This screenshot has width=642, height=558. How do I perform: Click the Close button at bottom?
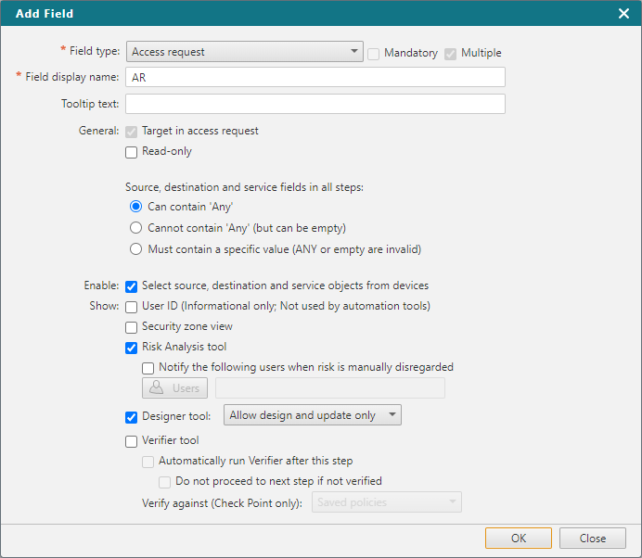click(592, 539)
